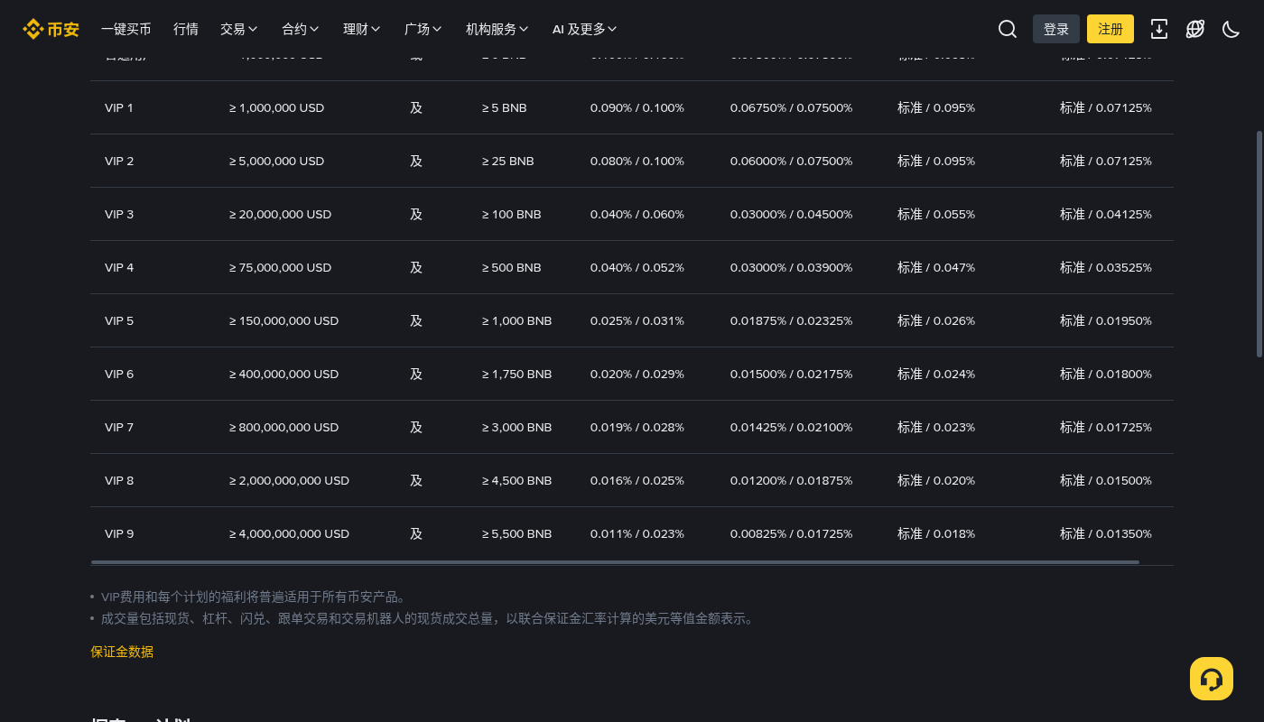Select the VIP 8 row label

coord(119,480)
